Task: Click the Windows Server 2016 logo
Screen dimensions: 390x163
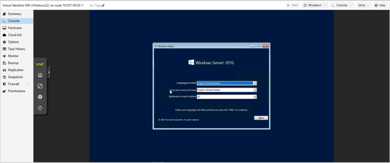Action: point(211,63)
